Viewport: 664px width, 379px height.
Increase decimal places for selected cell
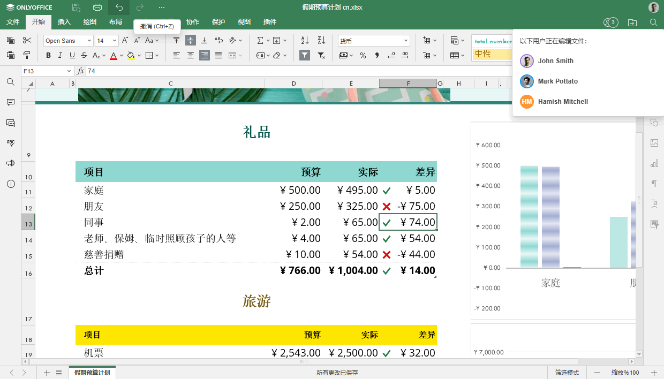pyautogui.click(x=405, y=55)
